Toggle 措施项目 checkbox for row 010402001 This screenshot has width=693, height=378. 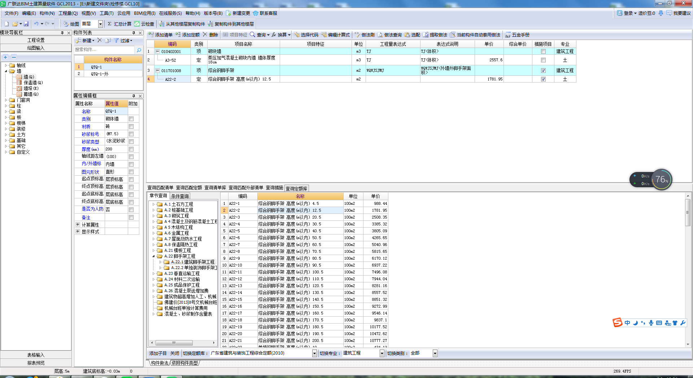[x=543, y=52]
